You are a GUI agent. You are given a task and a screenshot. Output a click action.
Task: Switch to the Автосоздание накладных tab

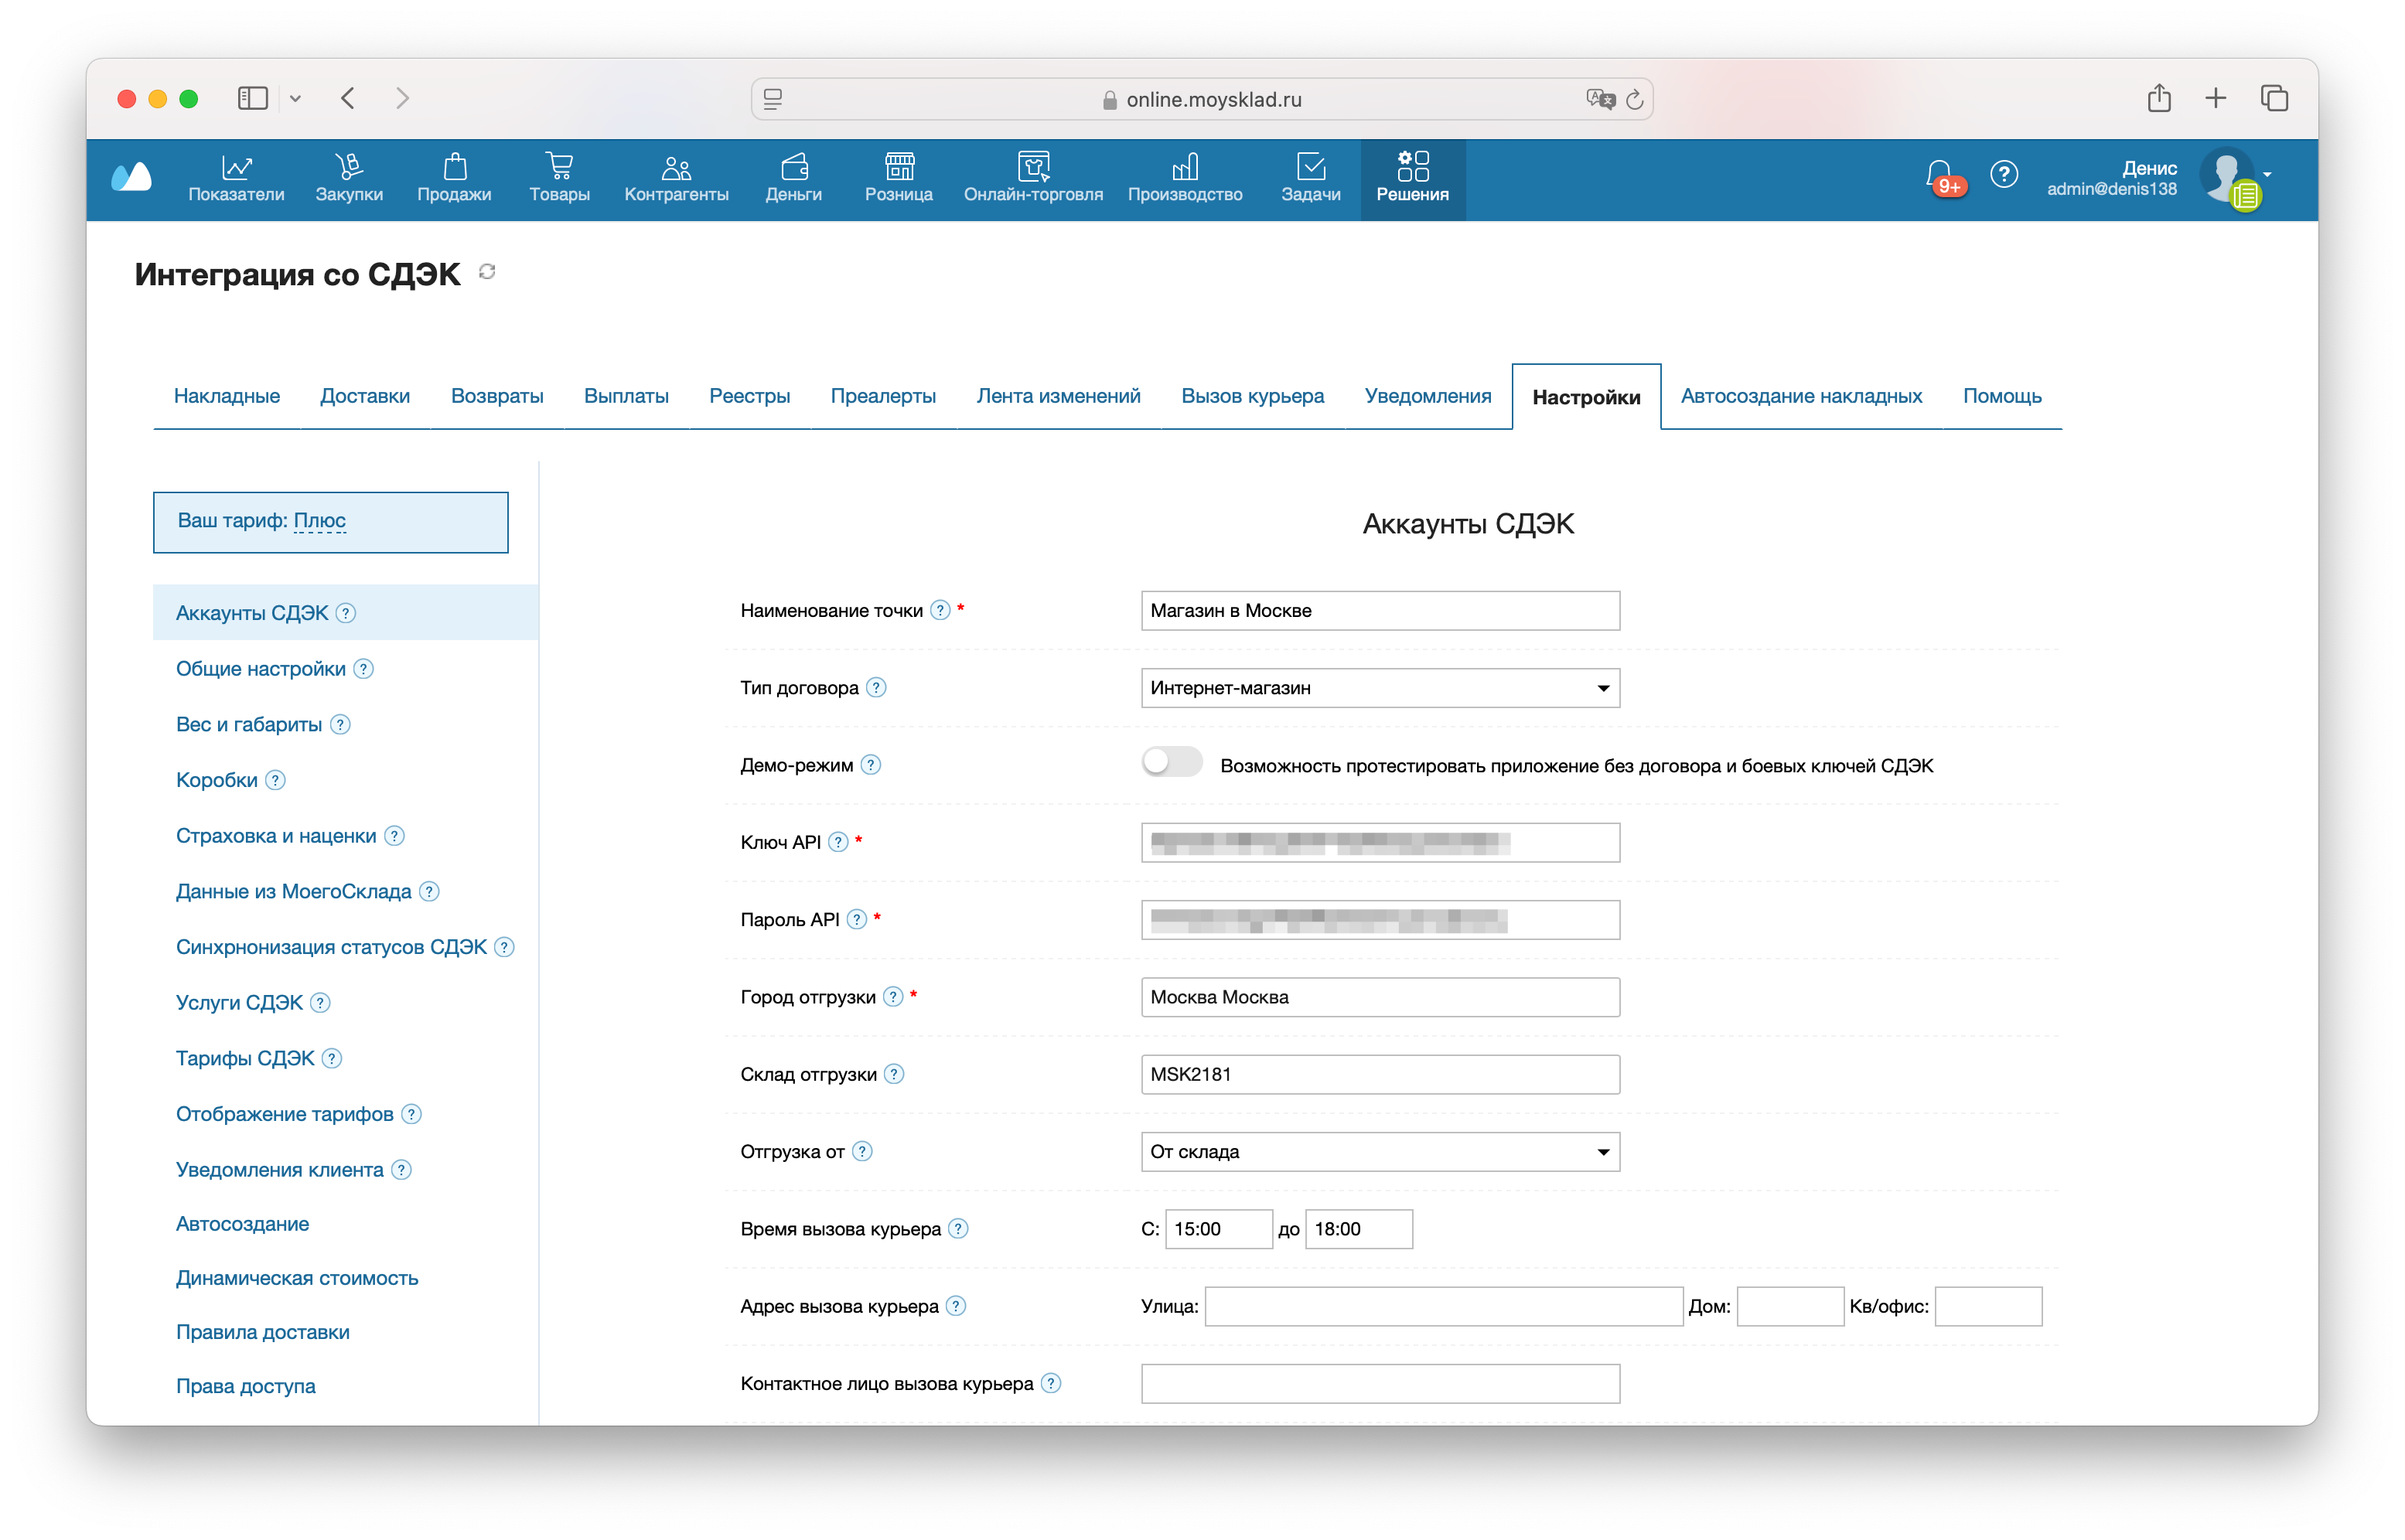click(x=1800, y=396)
